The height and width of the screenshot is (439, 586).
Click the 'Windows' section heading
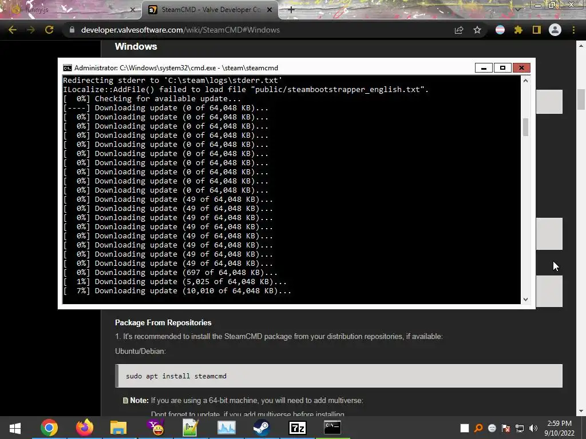click(x=136, y=47)
